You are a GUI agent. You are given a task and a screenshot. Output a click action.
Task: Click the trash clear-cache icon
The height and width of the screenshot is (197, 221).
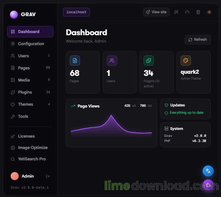[198, 12]
